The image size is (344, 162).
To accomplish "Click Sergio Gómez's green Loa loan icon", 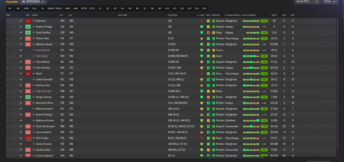I will click(28, 97).
